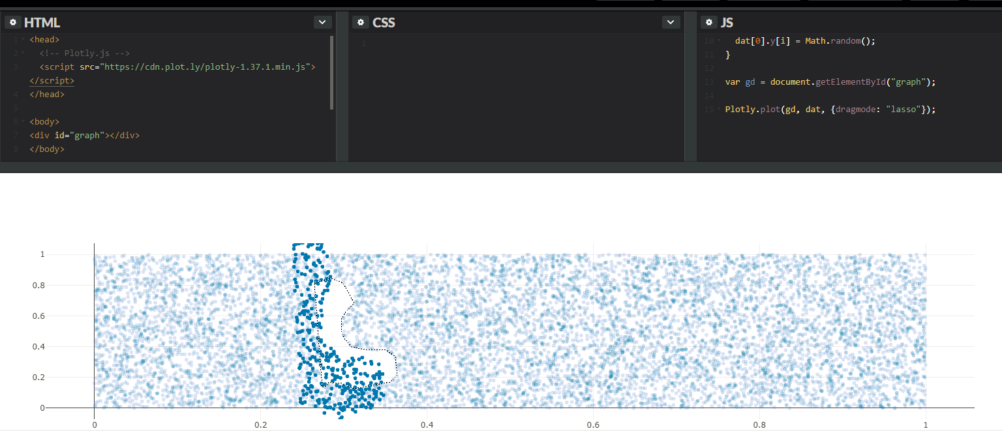Screen dimensions: 1002x431
Task: Click the </body> closing tag
Action: point(47,149)
